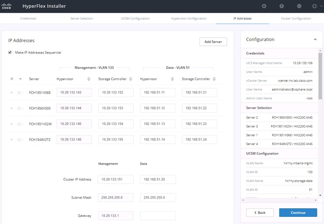The width and height of the screenshot is (324, 224).
Task: Edit data hypervisor IP 192.168.51.14 field
Action: pyautogui.click(x=158, y=139)
